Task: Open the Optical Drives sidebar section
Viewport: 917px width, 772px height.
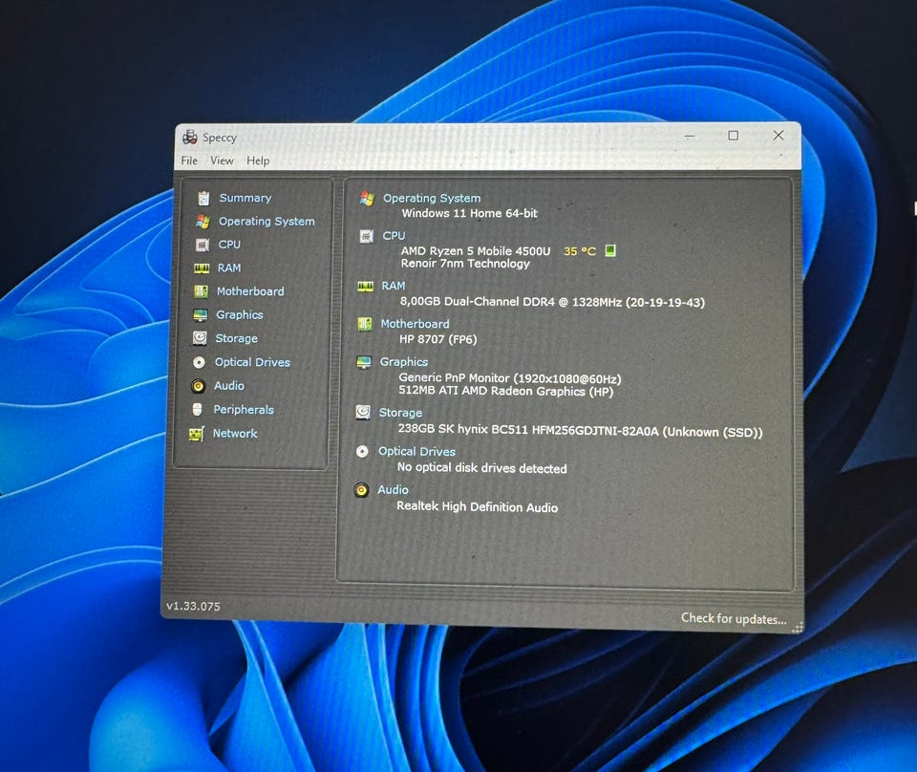Action: [x=252, y=362]
